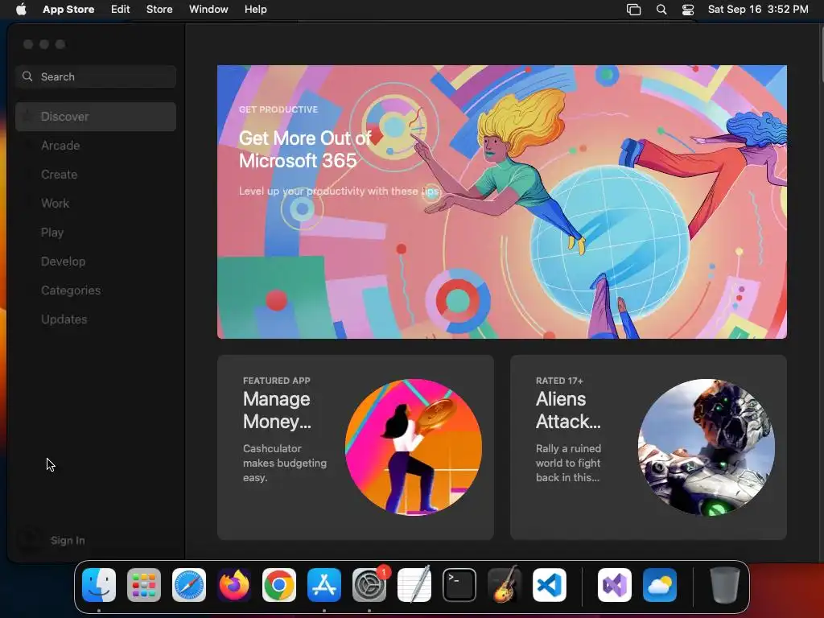Viewport: 824px width, 618px height.
Task: Launch Visual Studio Code from dock
Action: [x=550, y=585]
